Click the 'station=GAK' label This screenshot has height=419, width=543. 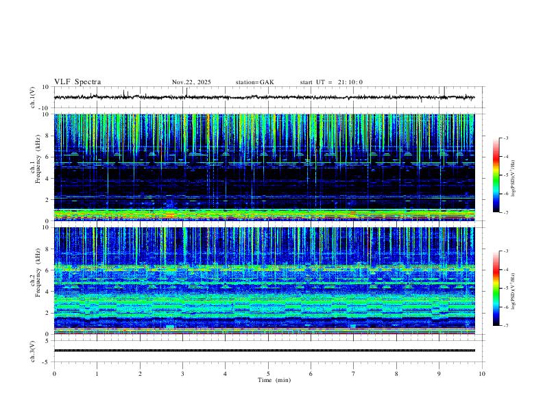point(255,82)
